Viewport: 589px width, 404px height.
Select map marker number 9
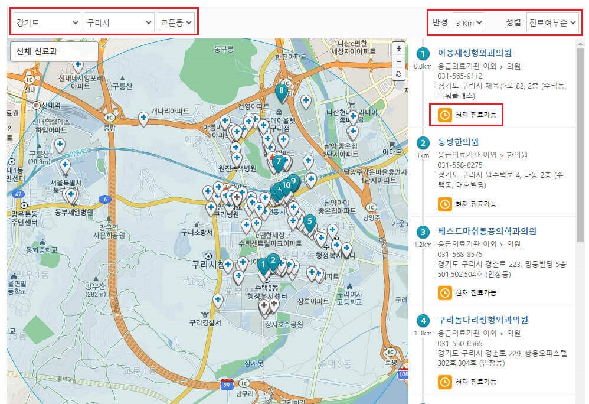pyautogui.click(x=293, y=183)
